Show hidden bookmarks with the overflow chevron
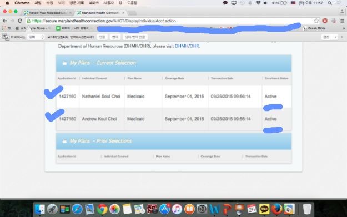 click(x=344, y=28)
